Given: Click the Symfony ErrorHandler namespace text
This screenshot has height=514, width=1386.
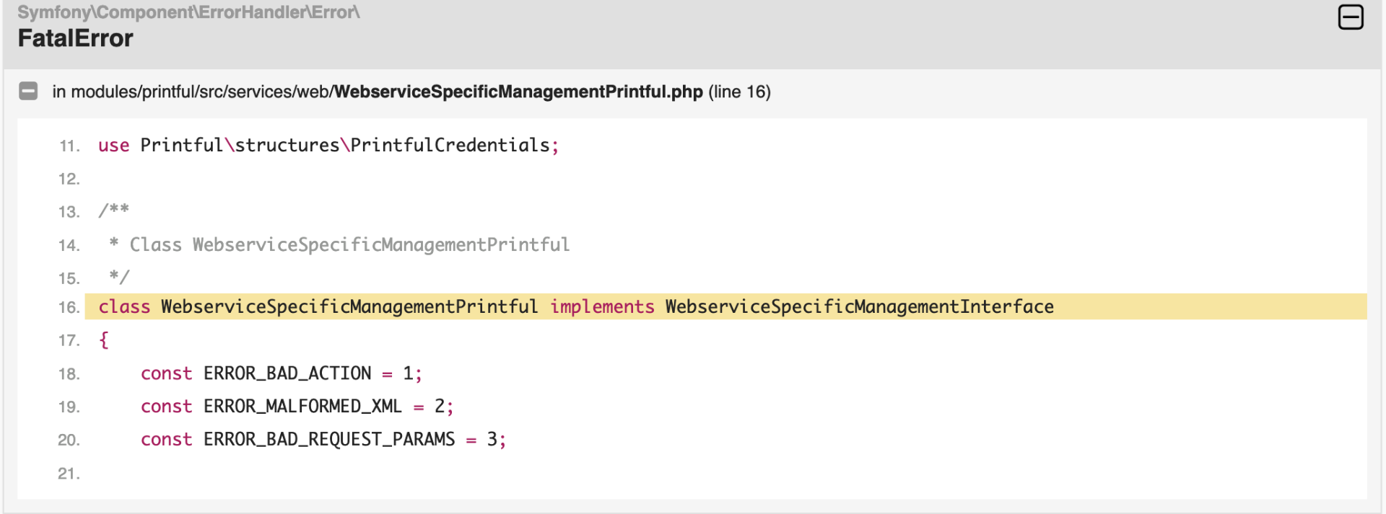Looking at the screenshot, I should [x=188, y=12].
